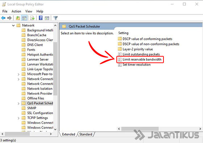Open the View menu
Viewport: 203px width, 143px height.
(x=29, y=11)
